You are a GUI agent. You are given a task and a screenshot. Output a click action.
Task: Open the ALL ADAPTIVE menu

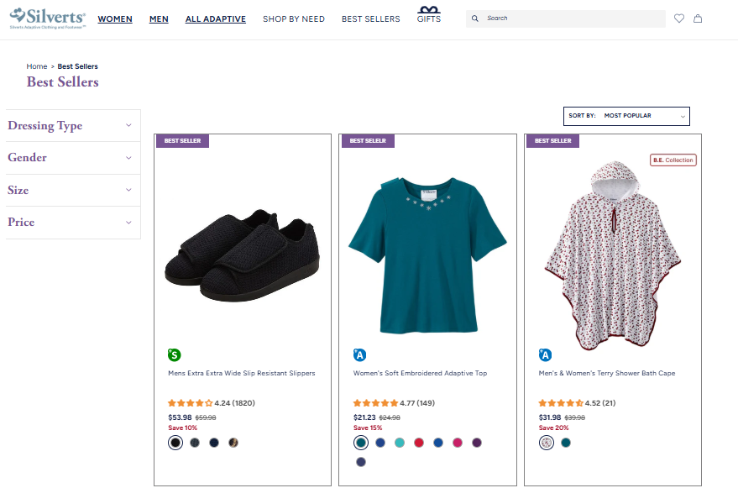215,18
